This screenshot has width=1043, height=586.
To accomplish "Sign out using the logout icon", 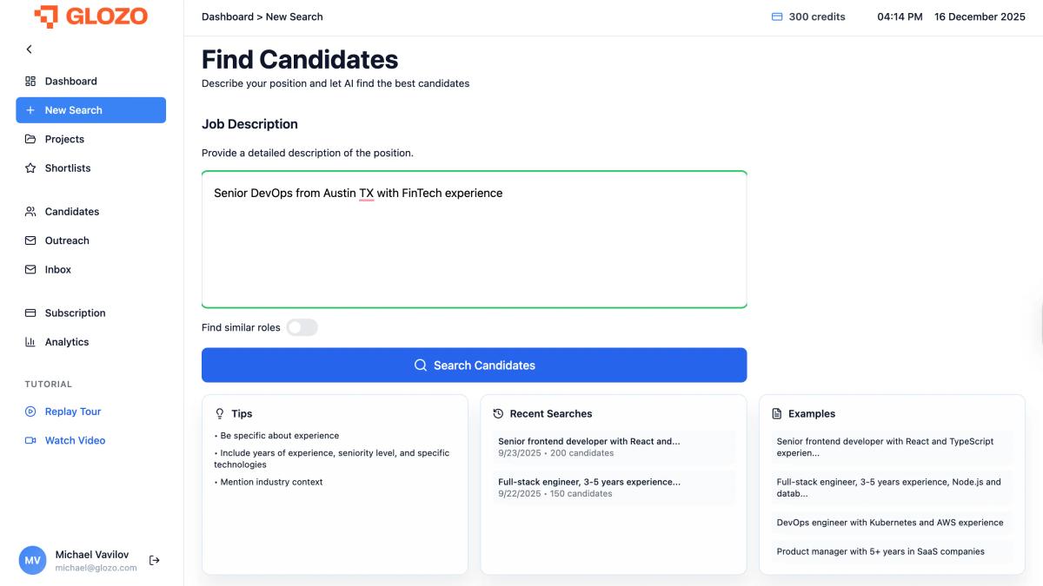I will pyautogui.click(x=154, y=560).
